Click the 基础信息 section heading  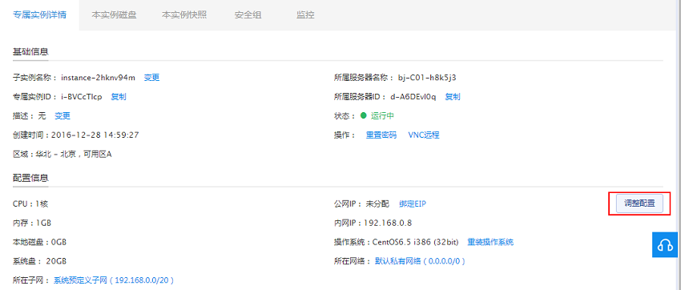30,51
